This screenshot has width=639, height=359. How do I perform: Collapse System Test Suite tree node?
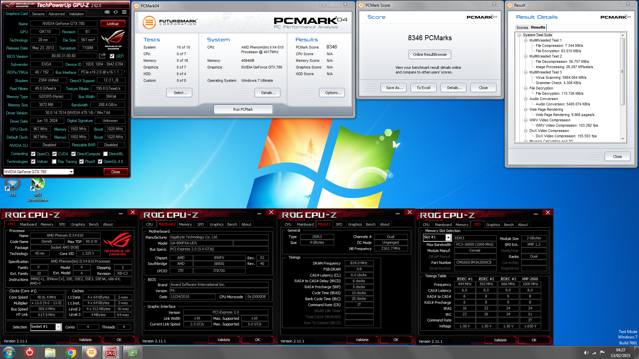[519, 35]
